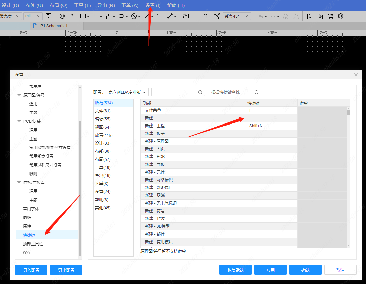Open settings via the toolbar gear icon
Screen dimensions: 366x284
click(341, 16)
